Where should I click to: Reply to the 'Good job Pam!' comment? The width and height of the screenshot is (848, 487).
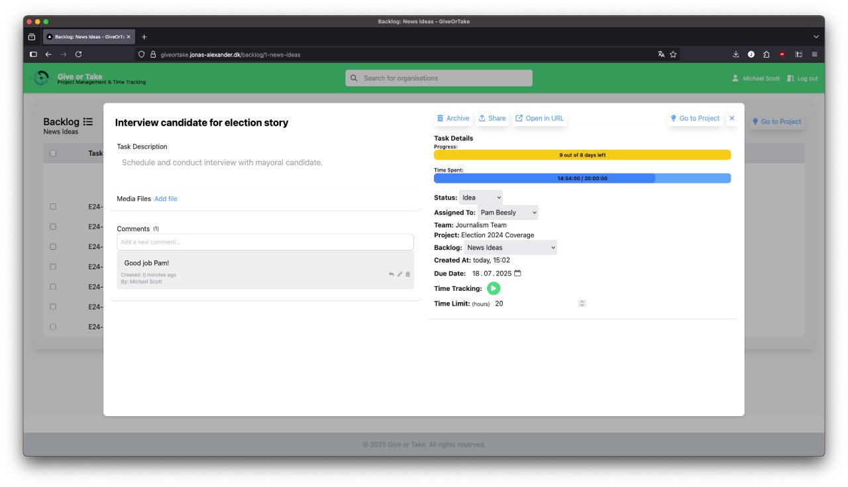click(x=391, y=274)
